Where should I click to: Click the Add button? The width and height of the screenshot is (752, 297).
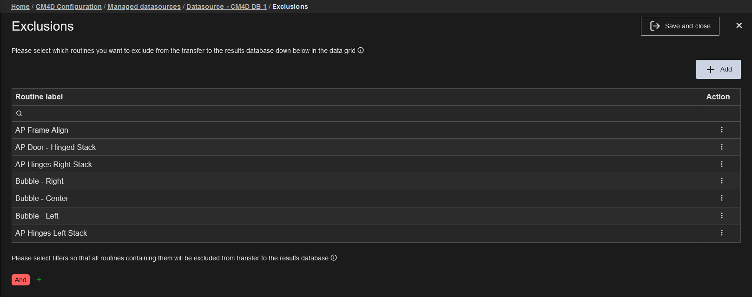tap(718, 70)
